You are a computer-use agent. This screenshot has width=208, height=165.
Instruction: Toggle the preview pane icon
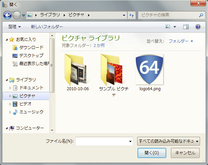186,26
